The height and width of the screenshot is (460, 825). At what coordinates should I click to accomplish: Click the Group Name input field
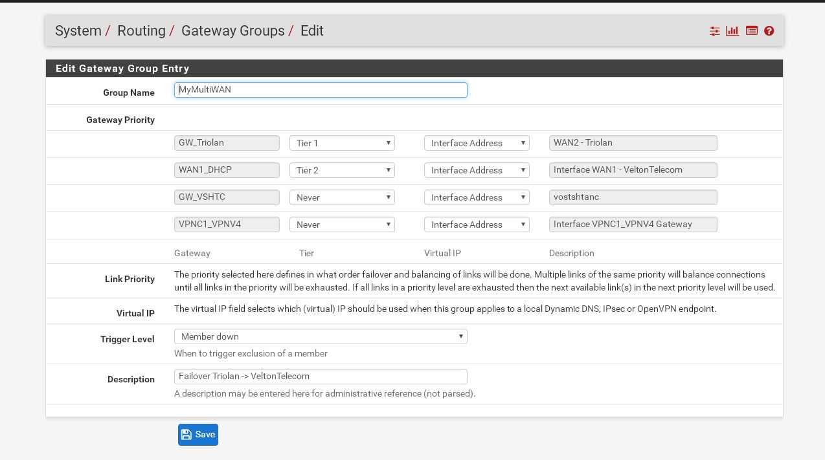[321, 90]
